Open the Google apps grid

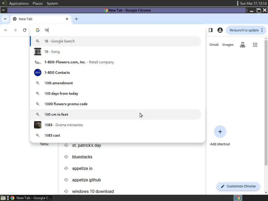255,45
